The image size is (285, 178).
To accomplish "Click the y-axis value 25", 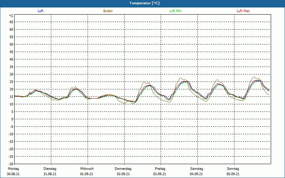I will pyautogui.click(x=11, y=82).
